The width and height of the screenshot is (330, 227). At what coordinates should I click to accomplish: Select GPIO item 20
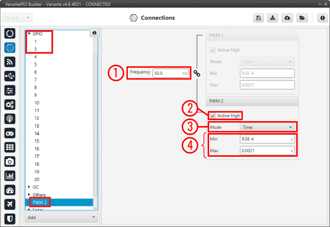pos(36,179)
